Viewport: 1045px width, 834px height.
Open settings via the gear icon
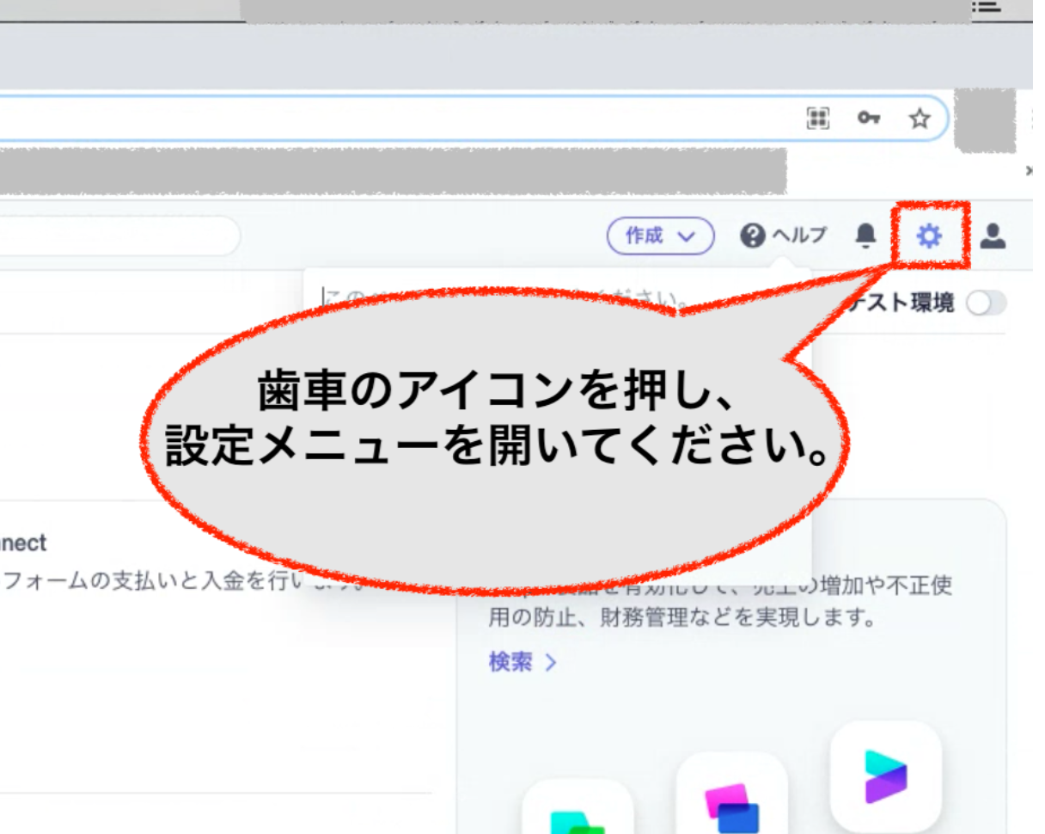tap(929, 235)
